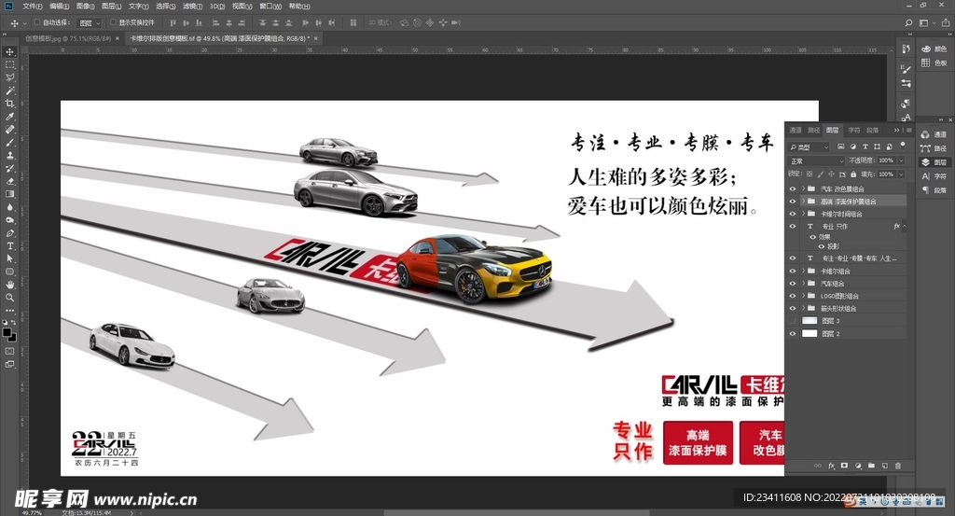Hide the LOGO图形组合 layer group
This screenshot has height=516, width=955.
pos(793,296)
